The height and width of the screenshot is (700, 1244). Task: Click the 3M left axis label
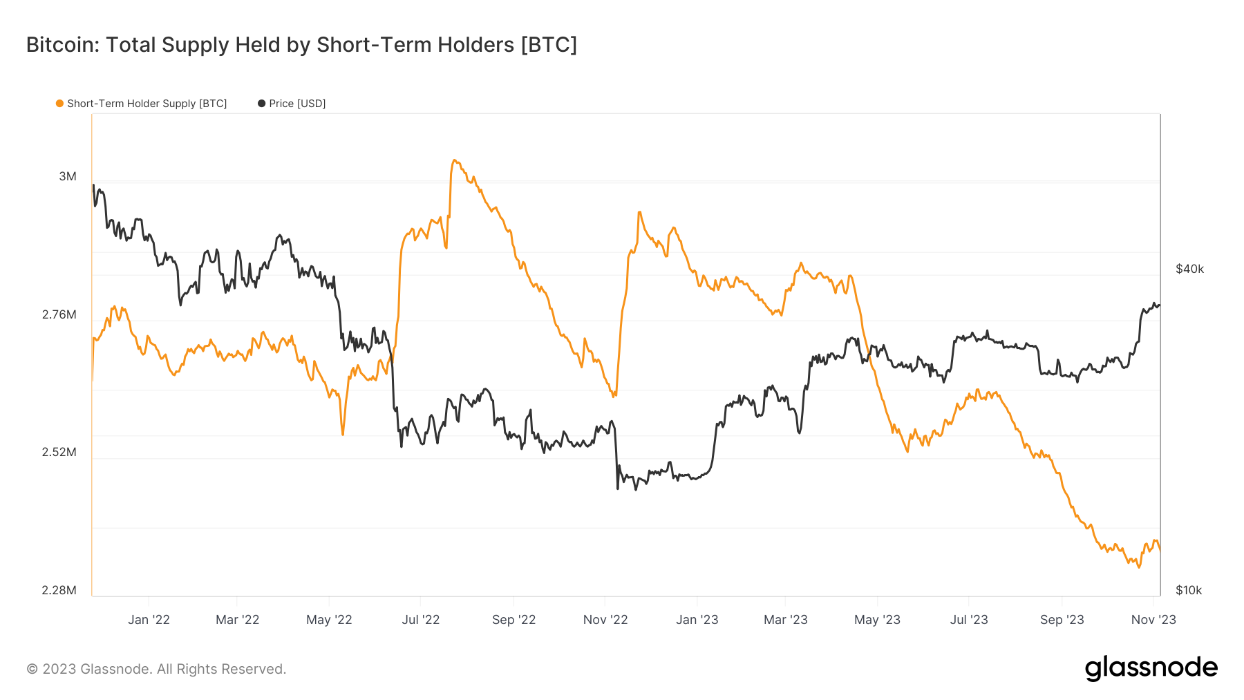tap(68, 177)
